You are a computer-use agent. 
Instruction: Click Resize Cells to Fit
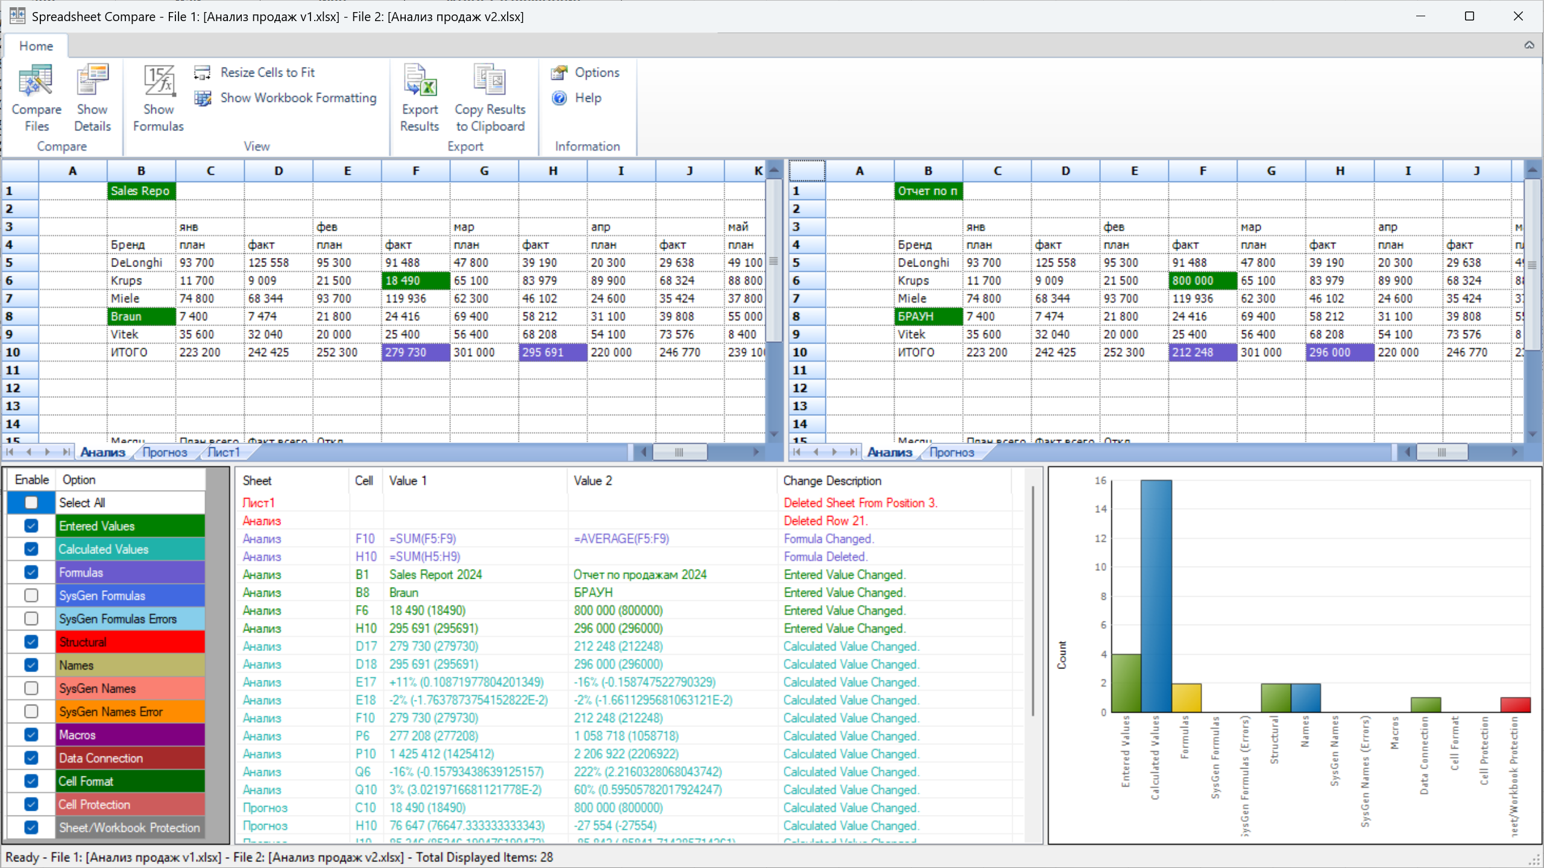click(x=255, y=72)
